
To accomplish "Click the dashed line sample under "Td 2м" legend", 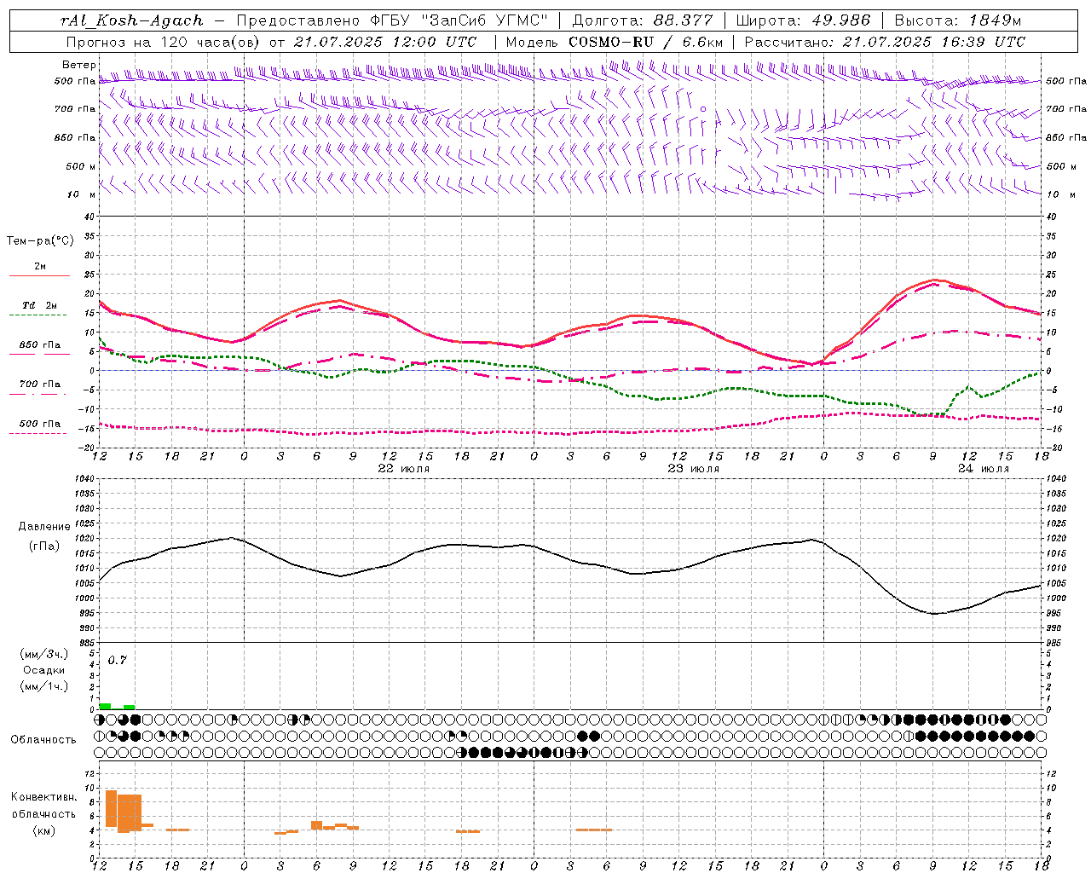I will pos(39,315).
